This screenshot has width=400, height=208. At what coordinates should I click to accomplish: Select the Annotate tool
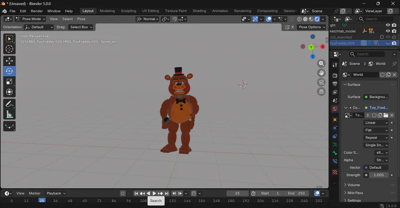9,104
